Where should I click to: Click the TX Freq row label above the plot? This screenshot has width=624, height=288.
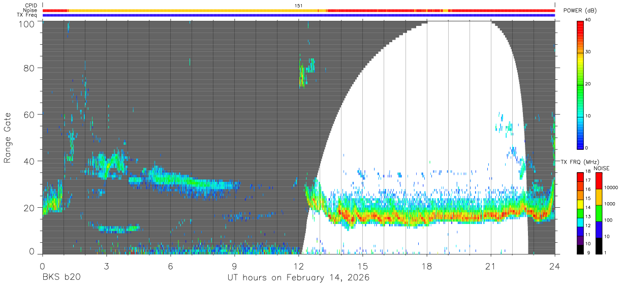(27, 15)
